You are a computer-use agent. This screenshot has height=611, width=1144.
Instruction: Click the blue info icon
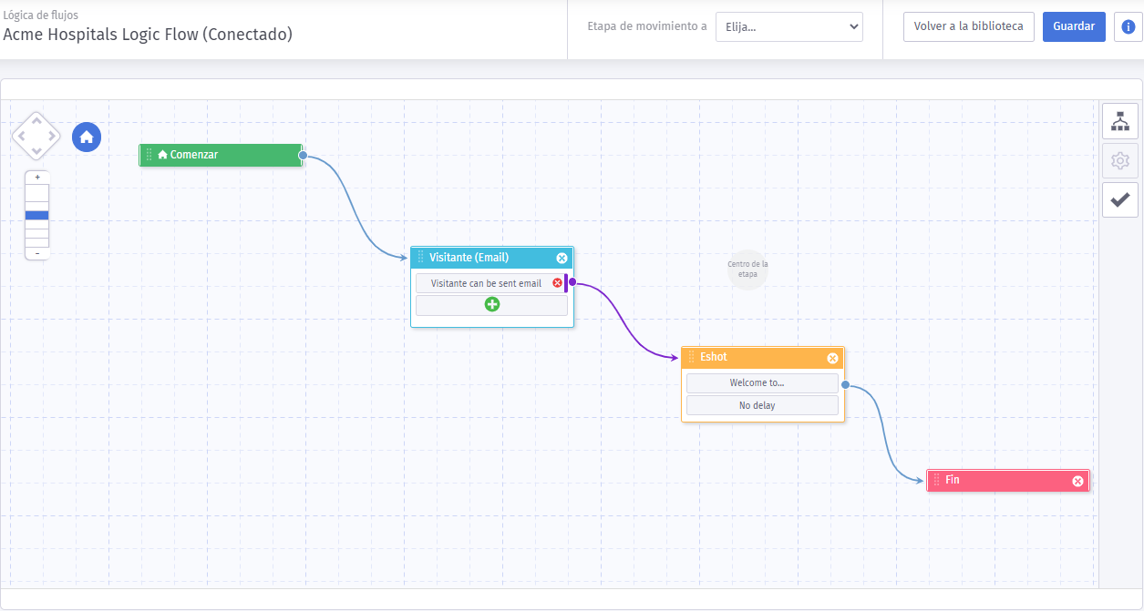tap(1129, 26)
